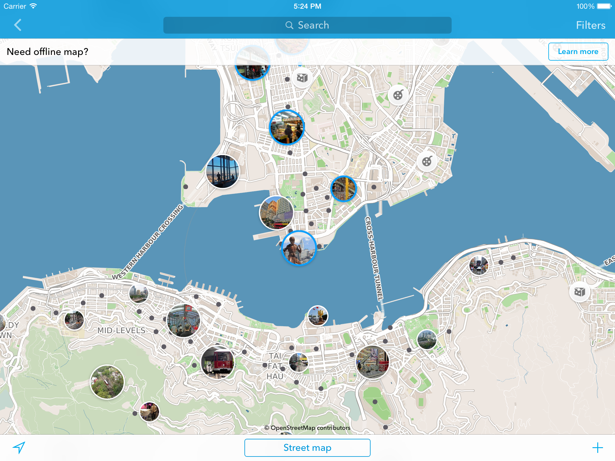Open the observation deck window photo marker
Screen dimensions: 615x461
point(223,172)
